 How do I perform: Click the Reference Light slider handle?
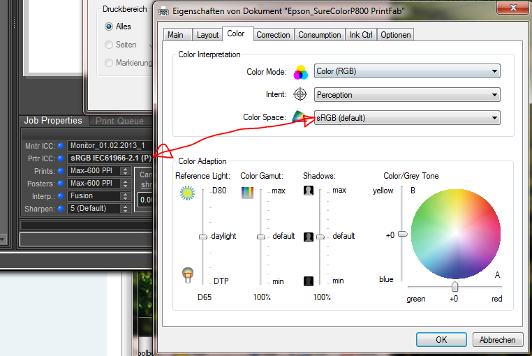202,237
